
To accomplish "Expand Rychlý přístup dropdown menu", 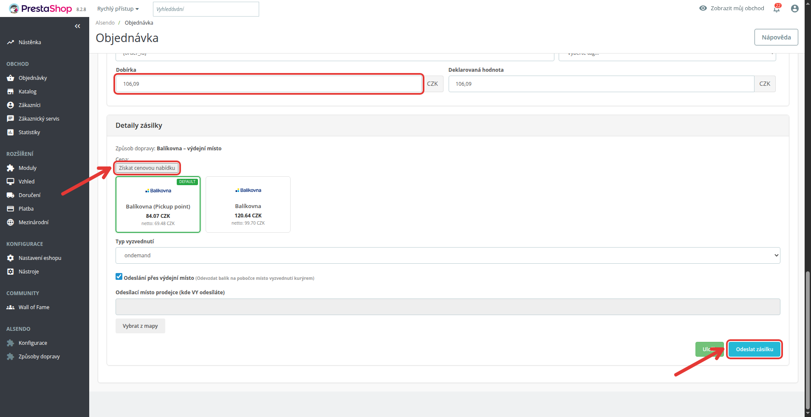I will [x=118, y=9].
